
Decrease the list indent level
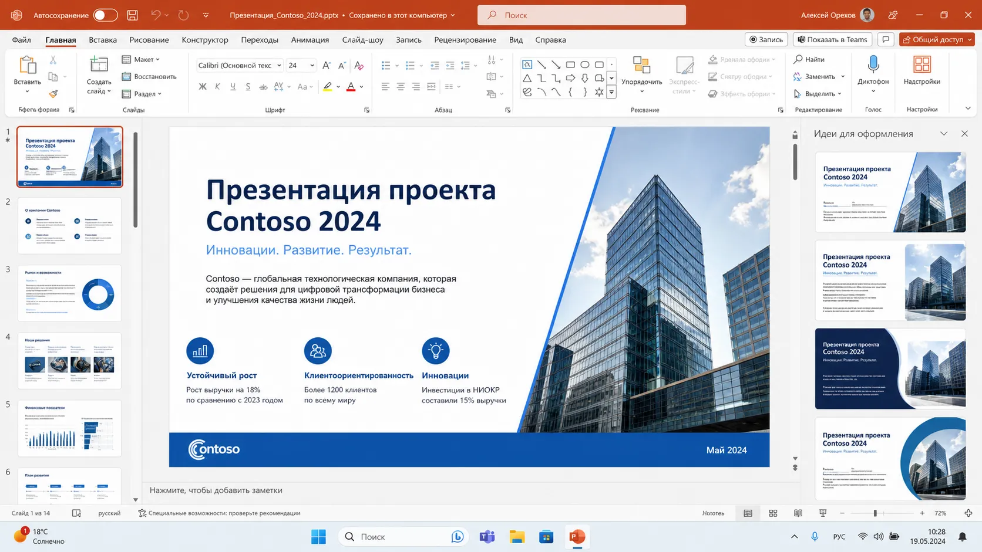435,65
